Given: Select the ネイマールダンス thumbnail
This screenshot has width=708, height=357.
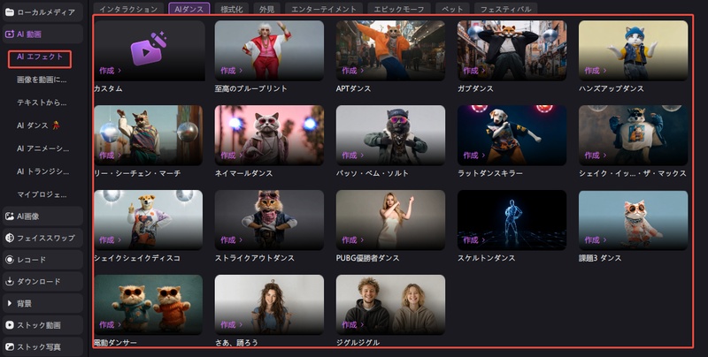Looking at the screenshot, I should click(x=268, y=133).
